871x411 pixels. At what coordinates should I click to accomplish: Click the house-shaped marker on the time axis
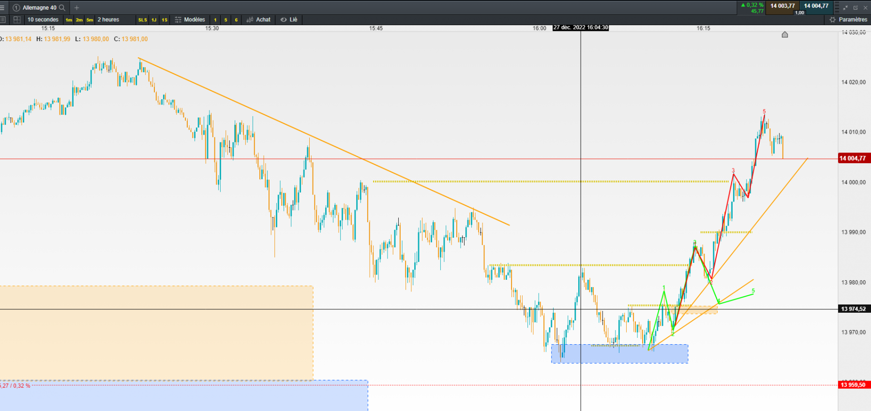coord(785,34)
